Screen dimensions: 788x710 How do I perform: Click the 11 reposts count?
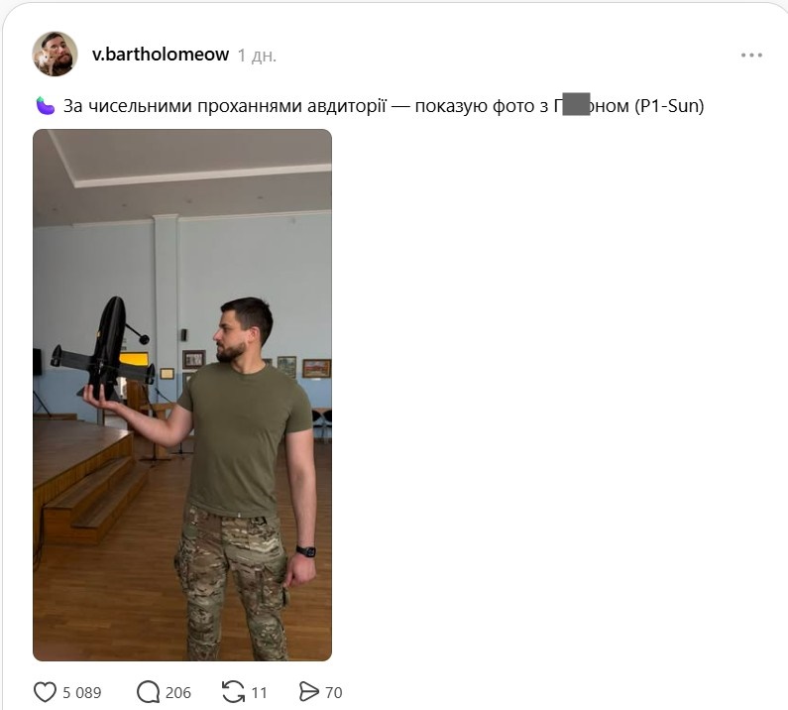(259, 693)
